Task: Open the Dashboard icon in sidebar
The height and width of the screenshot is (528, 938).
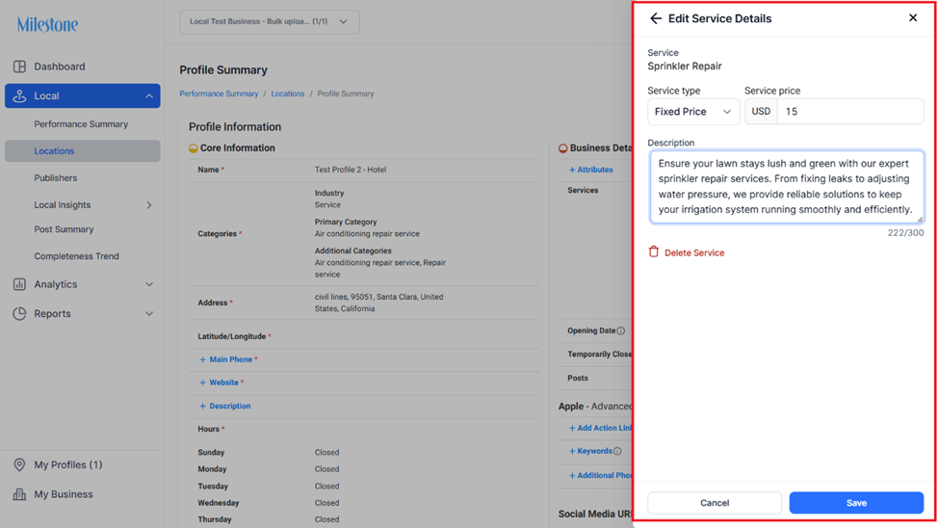Action: 19,66
